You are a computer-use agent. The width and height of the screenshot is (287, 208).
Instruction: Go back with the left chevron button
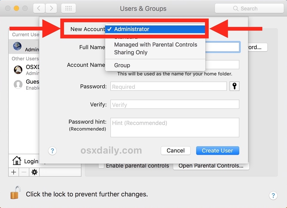(39, 8)
